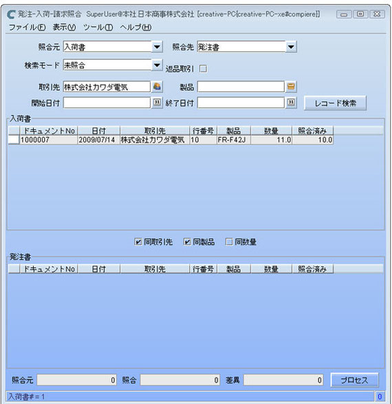The height and width of the screenshot is (404, 392).
Task: Click the date cell 2009/07/14
Action: point(98,140)
